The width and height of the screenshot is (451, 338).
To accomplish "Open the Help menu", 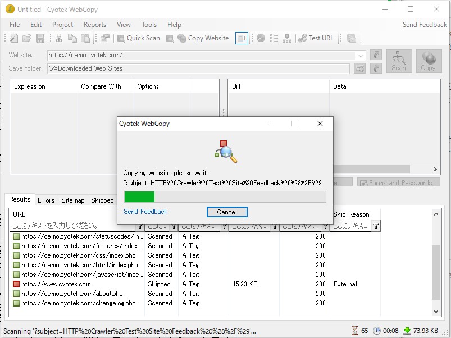I will pyautogui.click(x=174, y=25).
